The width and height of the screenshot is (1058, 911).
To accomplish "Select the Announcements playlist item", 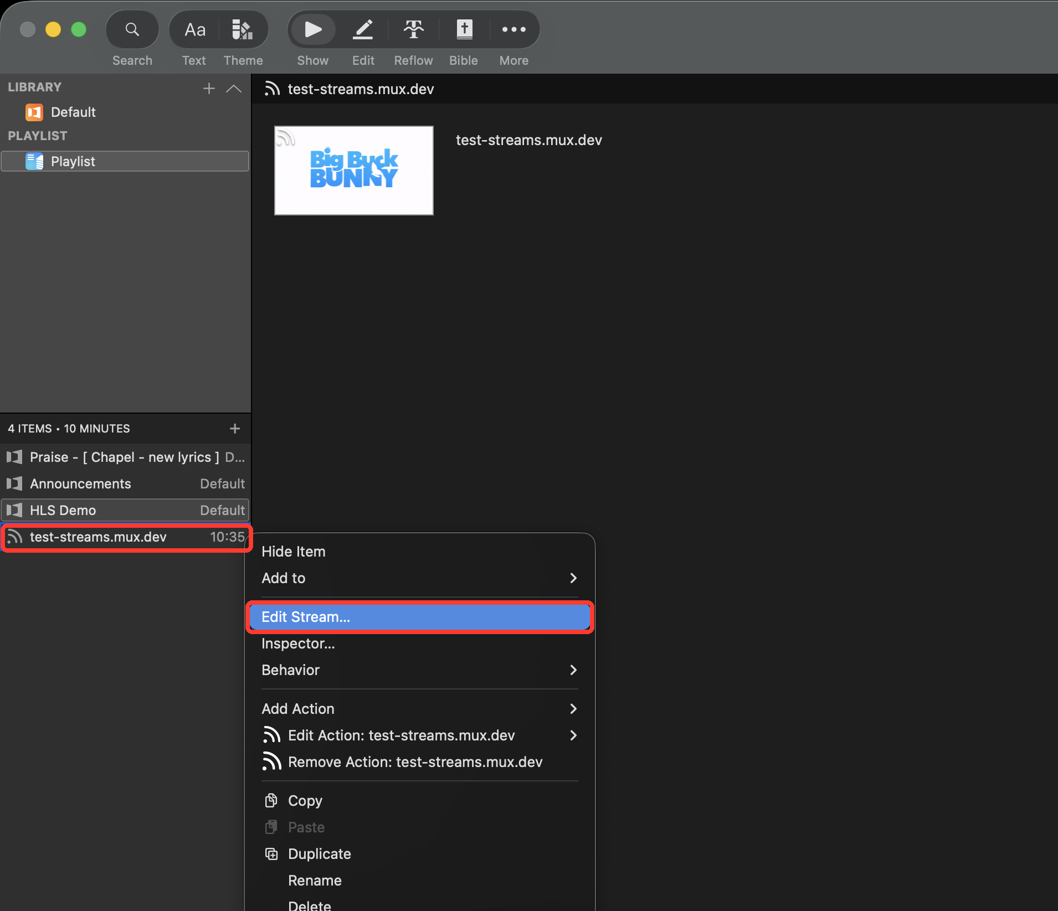I will tap(125, 483).
